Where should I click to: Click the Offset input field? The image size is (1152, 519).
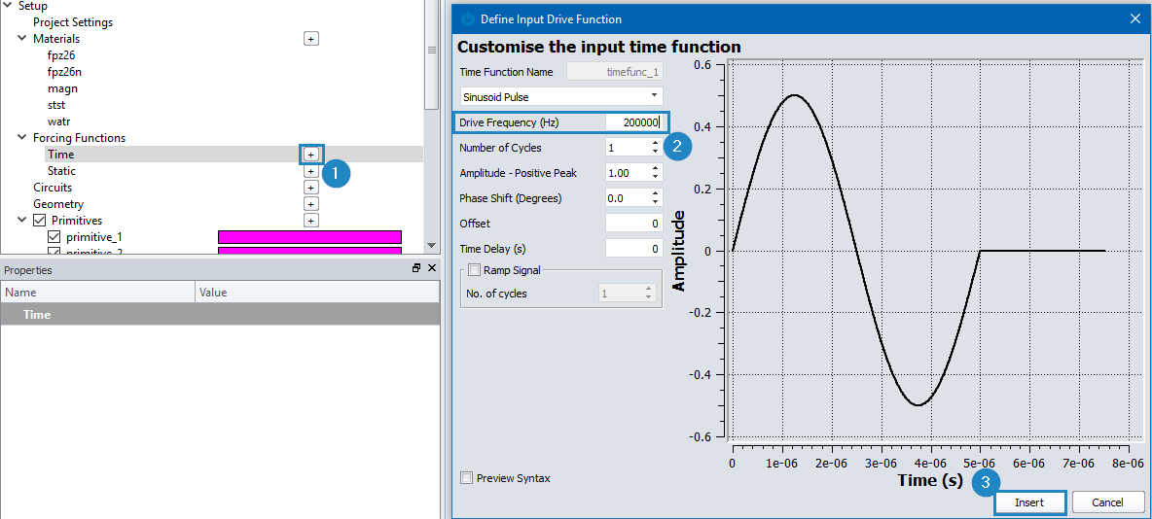coord(634,224)
